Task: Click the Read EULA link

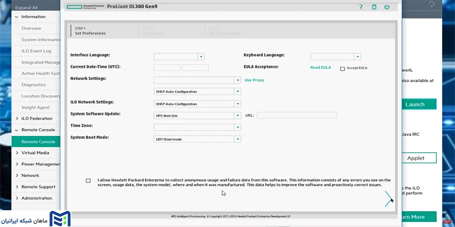Action: pyautogui.click(x=320, y=68)
